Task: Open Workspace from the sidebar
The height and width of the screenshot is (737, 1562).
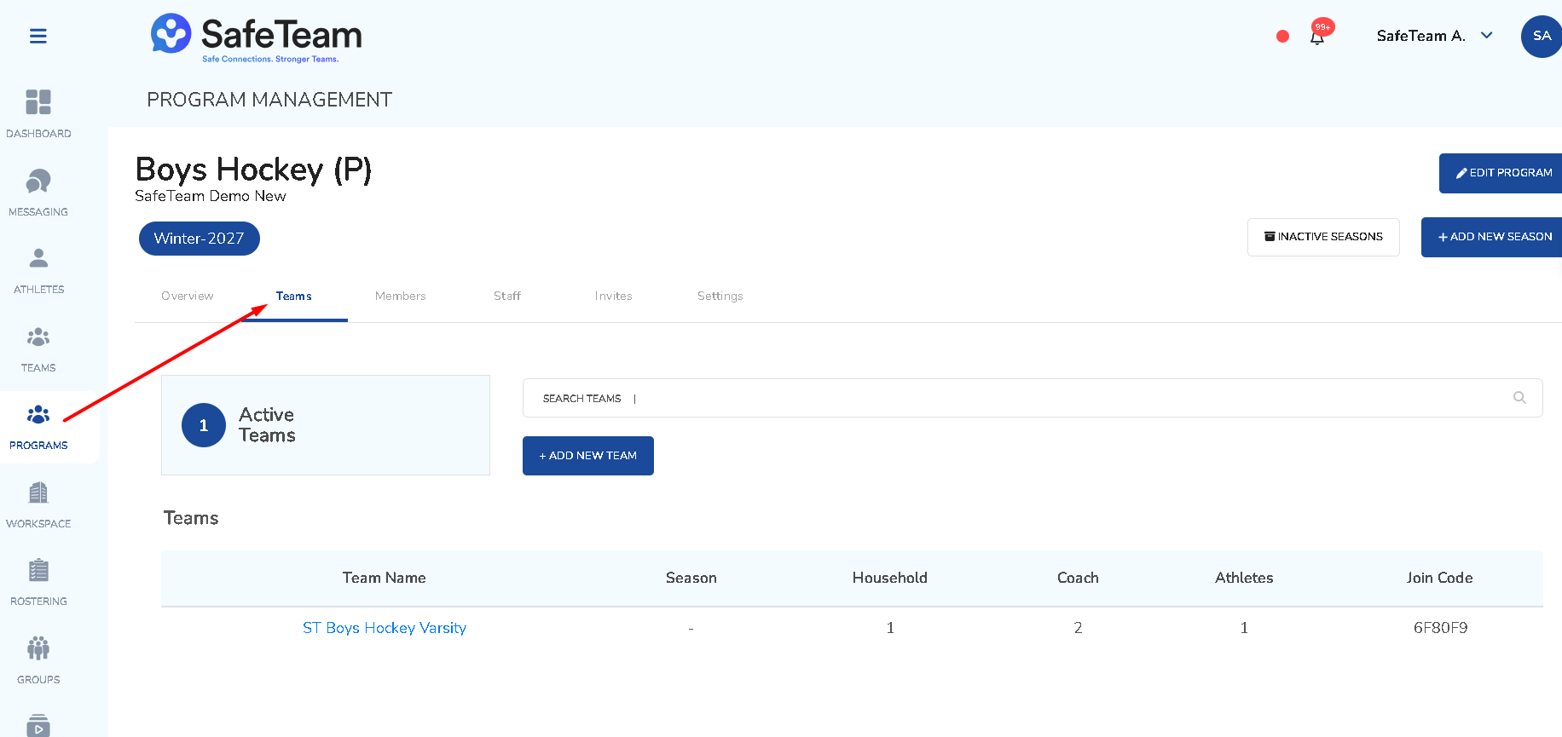Action: coord(38,504)
